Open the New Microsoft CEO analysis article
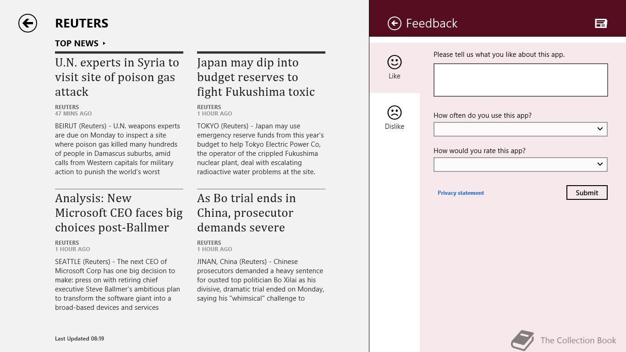The width and height of the screenshot is (626, 352). pyautogui.click(x=119, y=213)
